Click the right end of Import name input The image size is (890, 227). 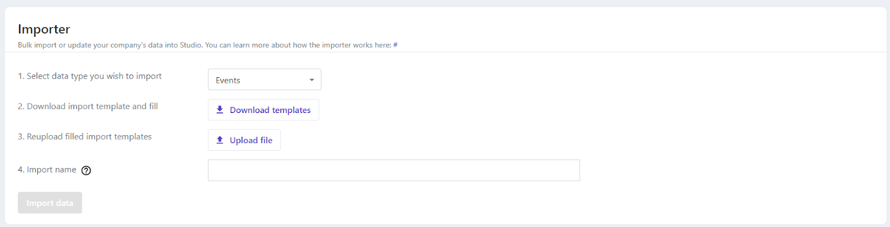pos(570,170)
